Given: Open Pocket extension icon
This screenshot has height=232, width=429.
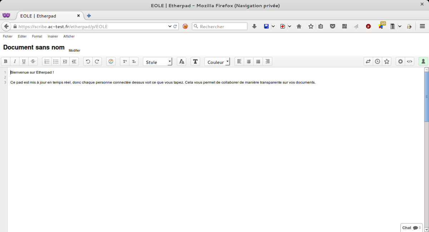Looking at the screenshot, I should tap(332, 26).
